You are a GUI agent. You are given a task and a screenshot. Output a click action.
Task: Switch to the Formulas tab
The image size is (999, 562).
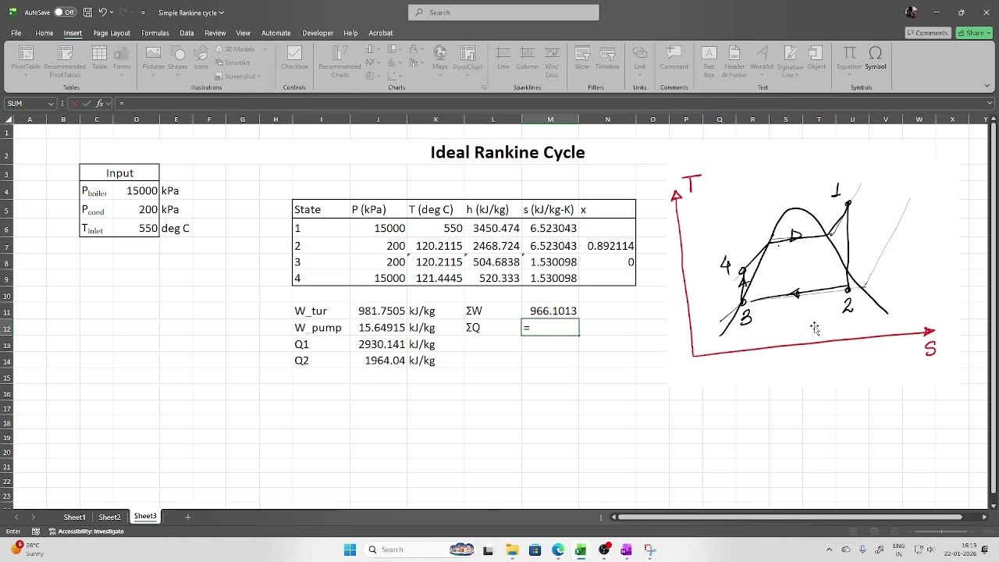pyautogui.click(x=155, y=33)
